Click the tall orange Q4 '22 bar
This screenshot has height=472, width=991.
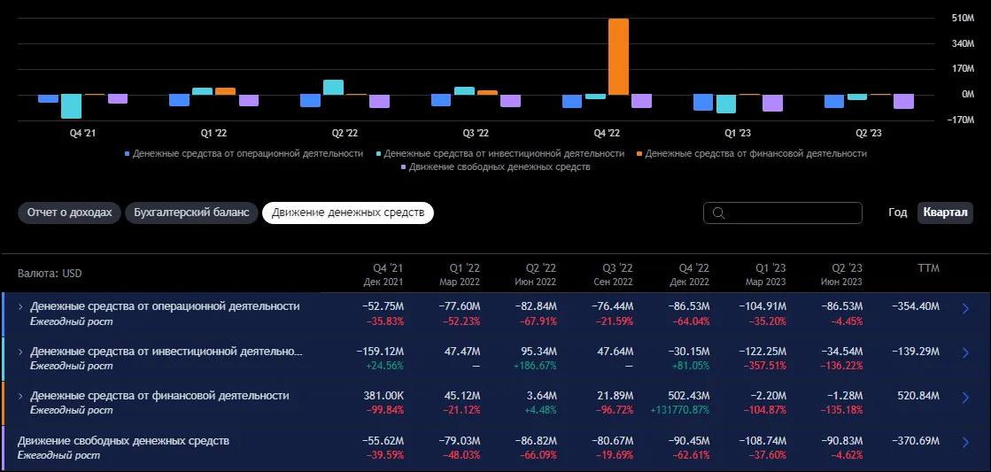point(618,57)
